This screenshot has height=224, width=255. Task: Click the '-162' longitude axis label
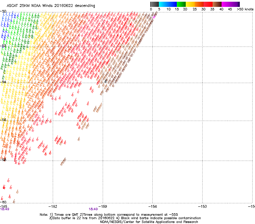tap(53, 206)
